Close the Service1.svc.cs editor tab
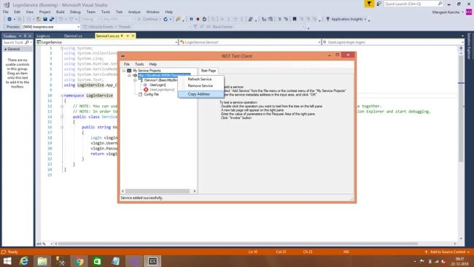The height and width of the screenshot is (267, 474). coord(133,36)
